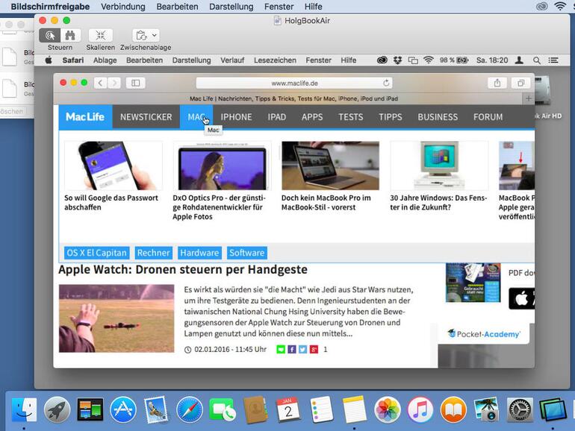
Task: Click the www.maclife.de address field
Action: pyautogui.click(x=294, y=83)
